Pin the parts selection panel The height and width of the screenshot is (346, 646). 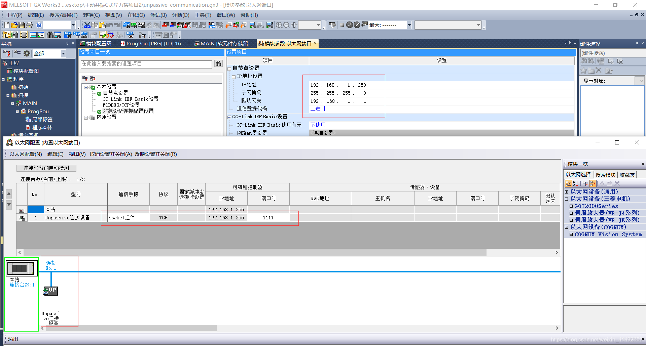[x=637, y=43]
